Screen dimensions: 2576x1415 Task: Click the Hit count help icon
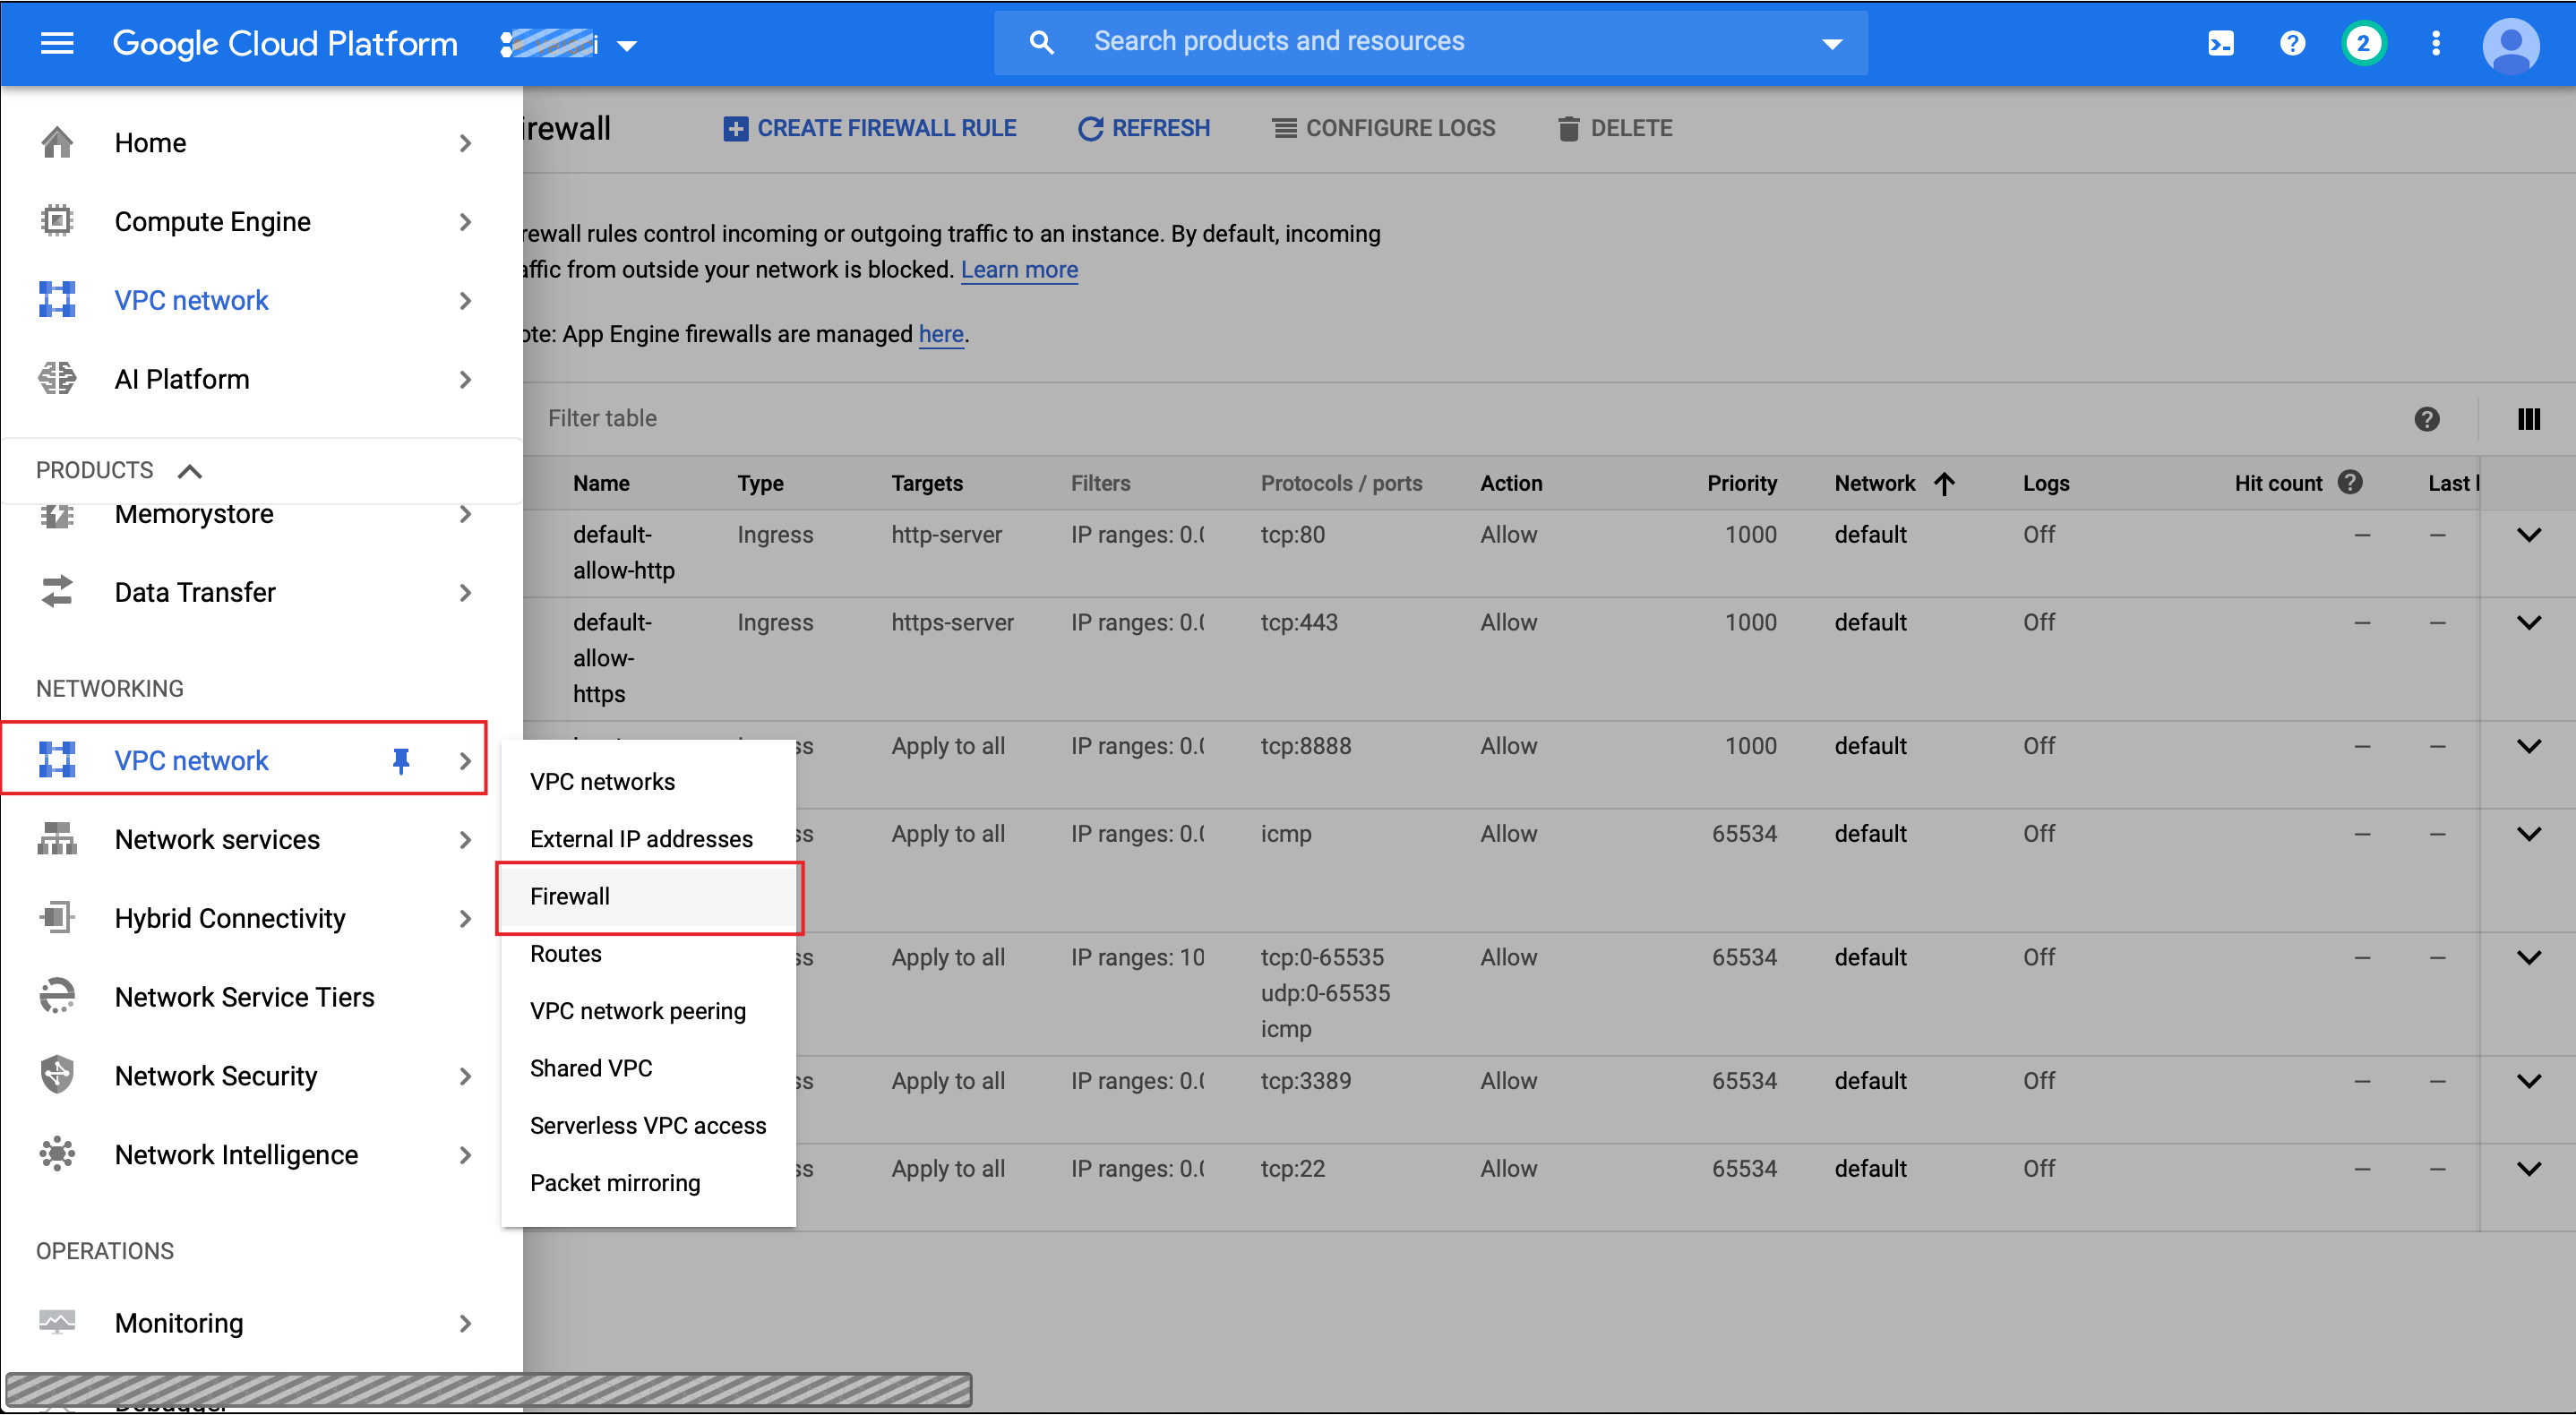pyautogui.click(x=2350, y=483)
